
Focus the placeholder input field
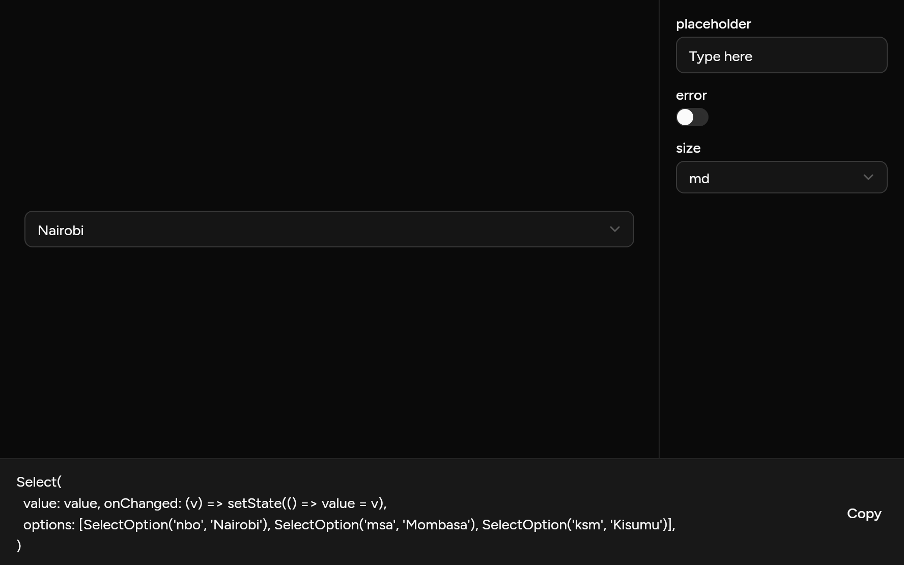[781, 55]
